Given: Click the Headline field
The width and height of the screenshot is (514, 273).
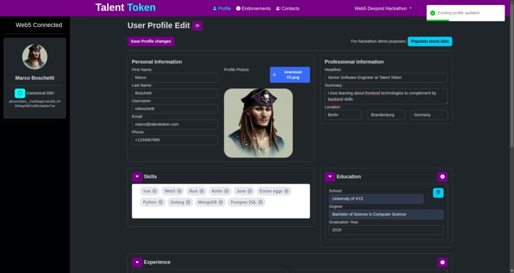Looking at the screenshot, I should tap(386, 78).
